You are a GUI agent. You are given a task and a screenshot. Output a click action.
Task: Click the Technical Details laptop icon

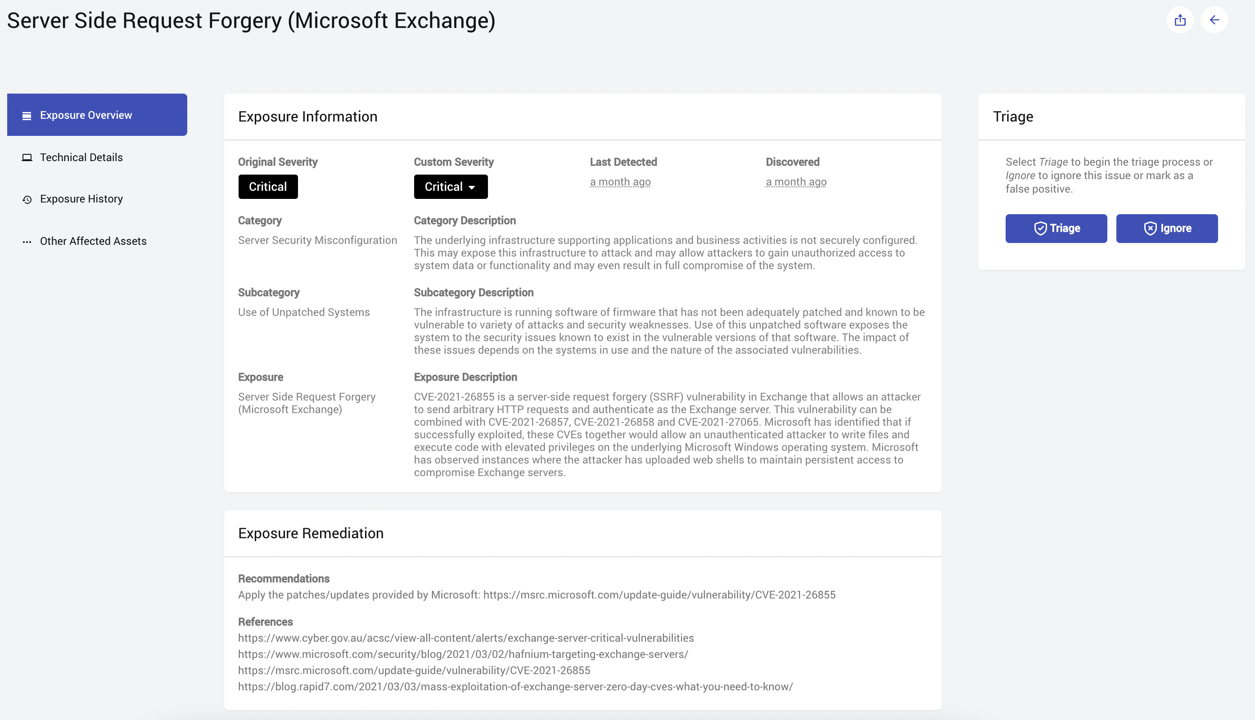point(27,158)
